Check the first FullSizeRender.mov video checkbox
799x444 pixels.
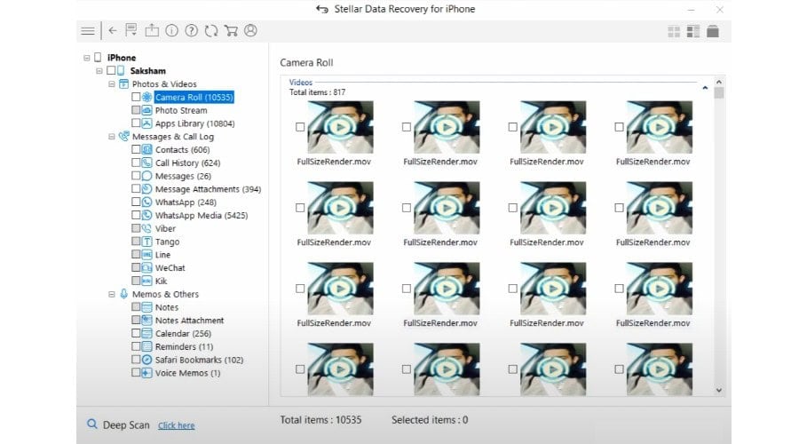pyautogui.click(x=300, y=127)
